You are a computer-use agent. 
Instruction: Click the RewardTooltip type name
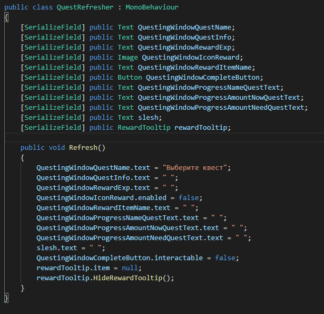click(144, 128)
